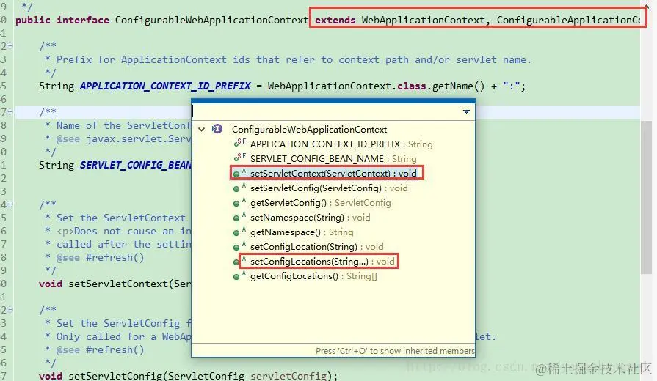Click the editor vertical scrollbar thumb
The width and height of the screenshot is (657, 381).
[x=647, y=197]
